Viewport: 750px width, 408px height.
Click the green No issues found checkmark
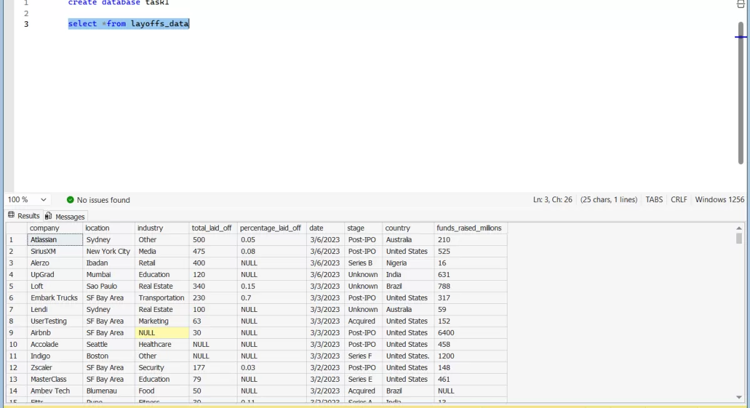(71, 200)
